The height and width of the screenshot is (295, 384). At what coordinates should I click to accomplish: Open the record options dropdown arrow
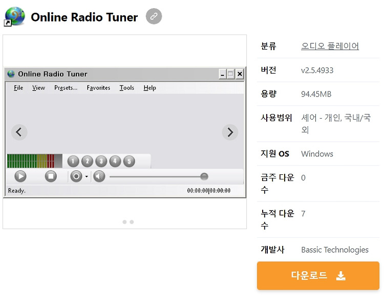tap(87, 176)
